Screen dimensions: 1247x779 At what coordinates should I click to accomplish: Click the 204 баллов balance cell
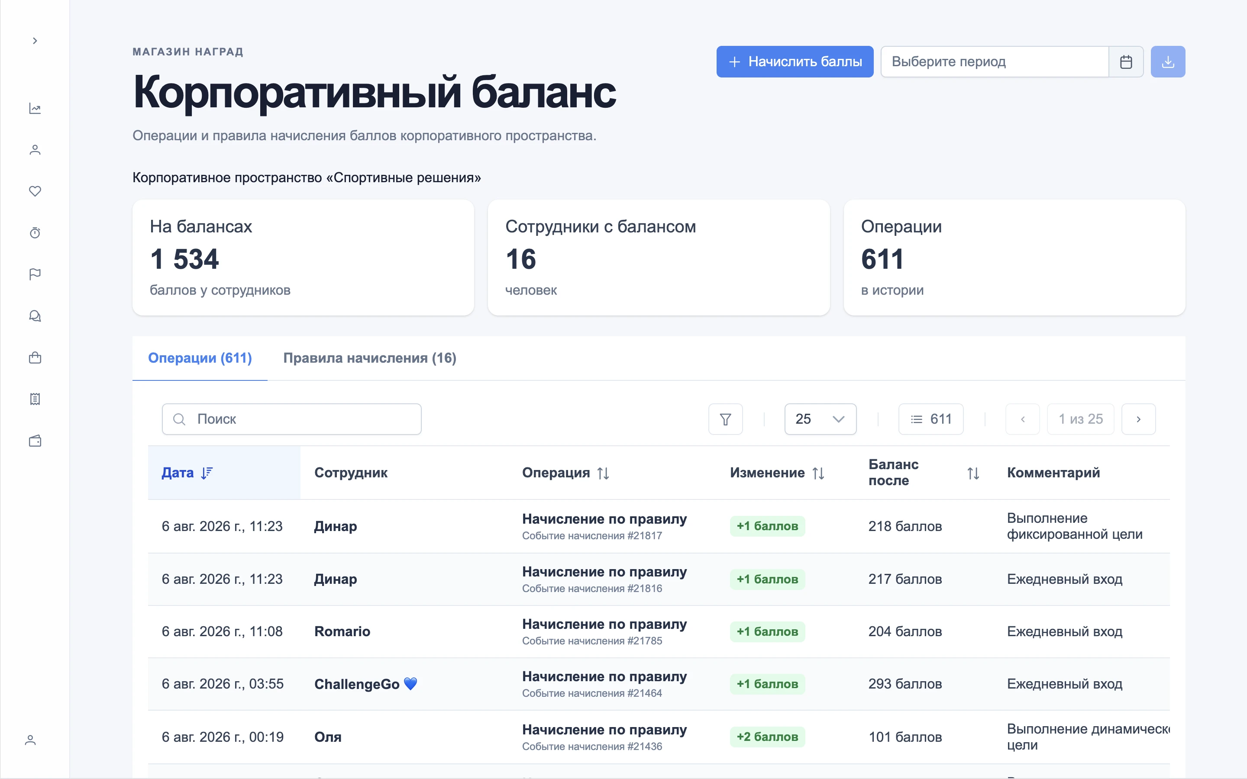point(905,631)
